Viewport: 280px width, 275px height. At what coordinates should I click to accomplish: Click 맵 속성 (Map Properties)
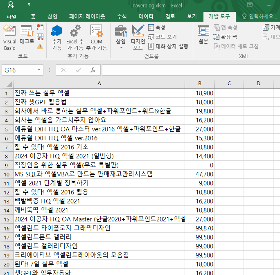[226, 27]
